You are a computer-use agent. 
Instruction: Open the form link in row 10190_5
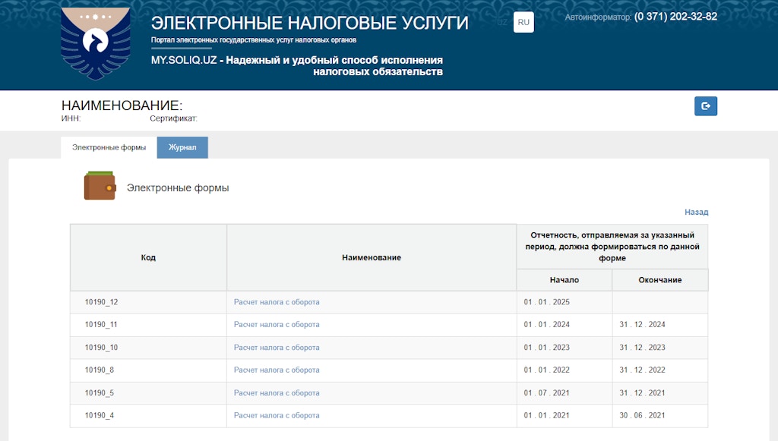277,393
